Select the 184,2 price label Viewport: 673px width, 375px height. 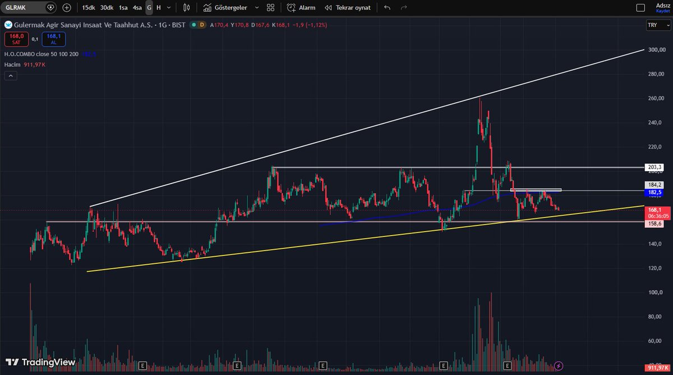point(654,184)
